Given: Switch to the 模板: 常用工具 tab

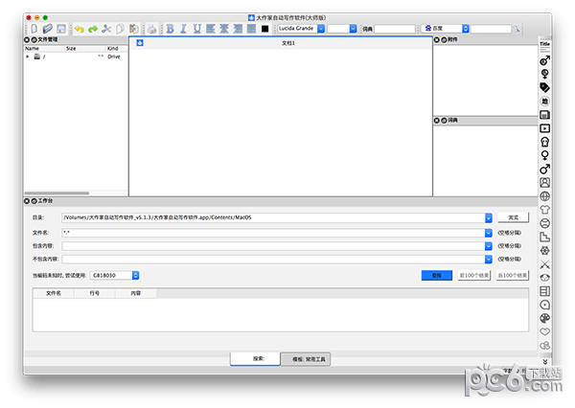Looking at the screenshot, I should tap(310, 358).
